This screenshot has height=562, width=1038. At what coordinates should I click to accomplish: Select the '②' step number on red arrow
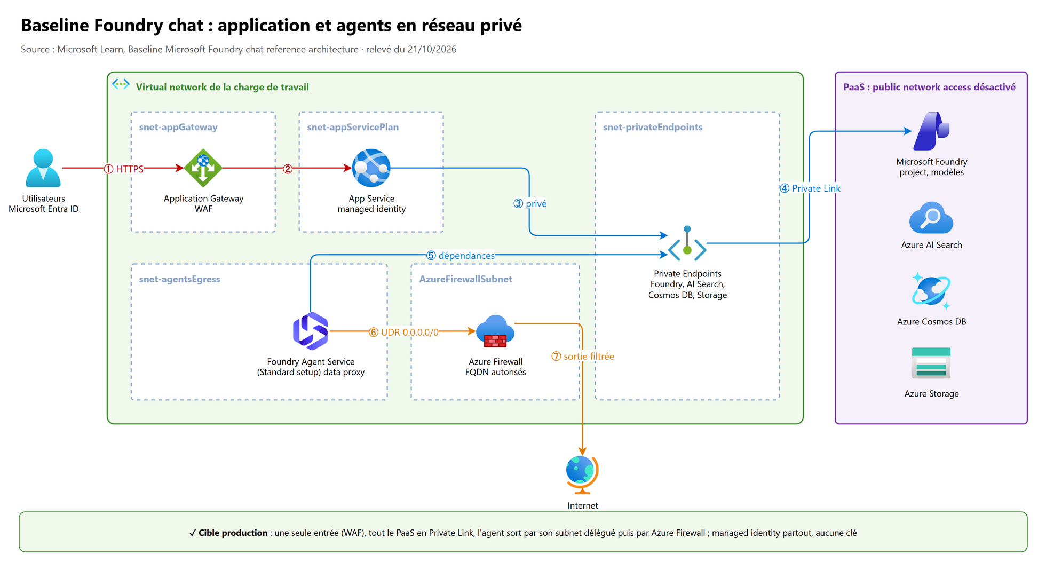coord(288,169)
